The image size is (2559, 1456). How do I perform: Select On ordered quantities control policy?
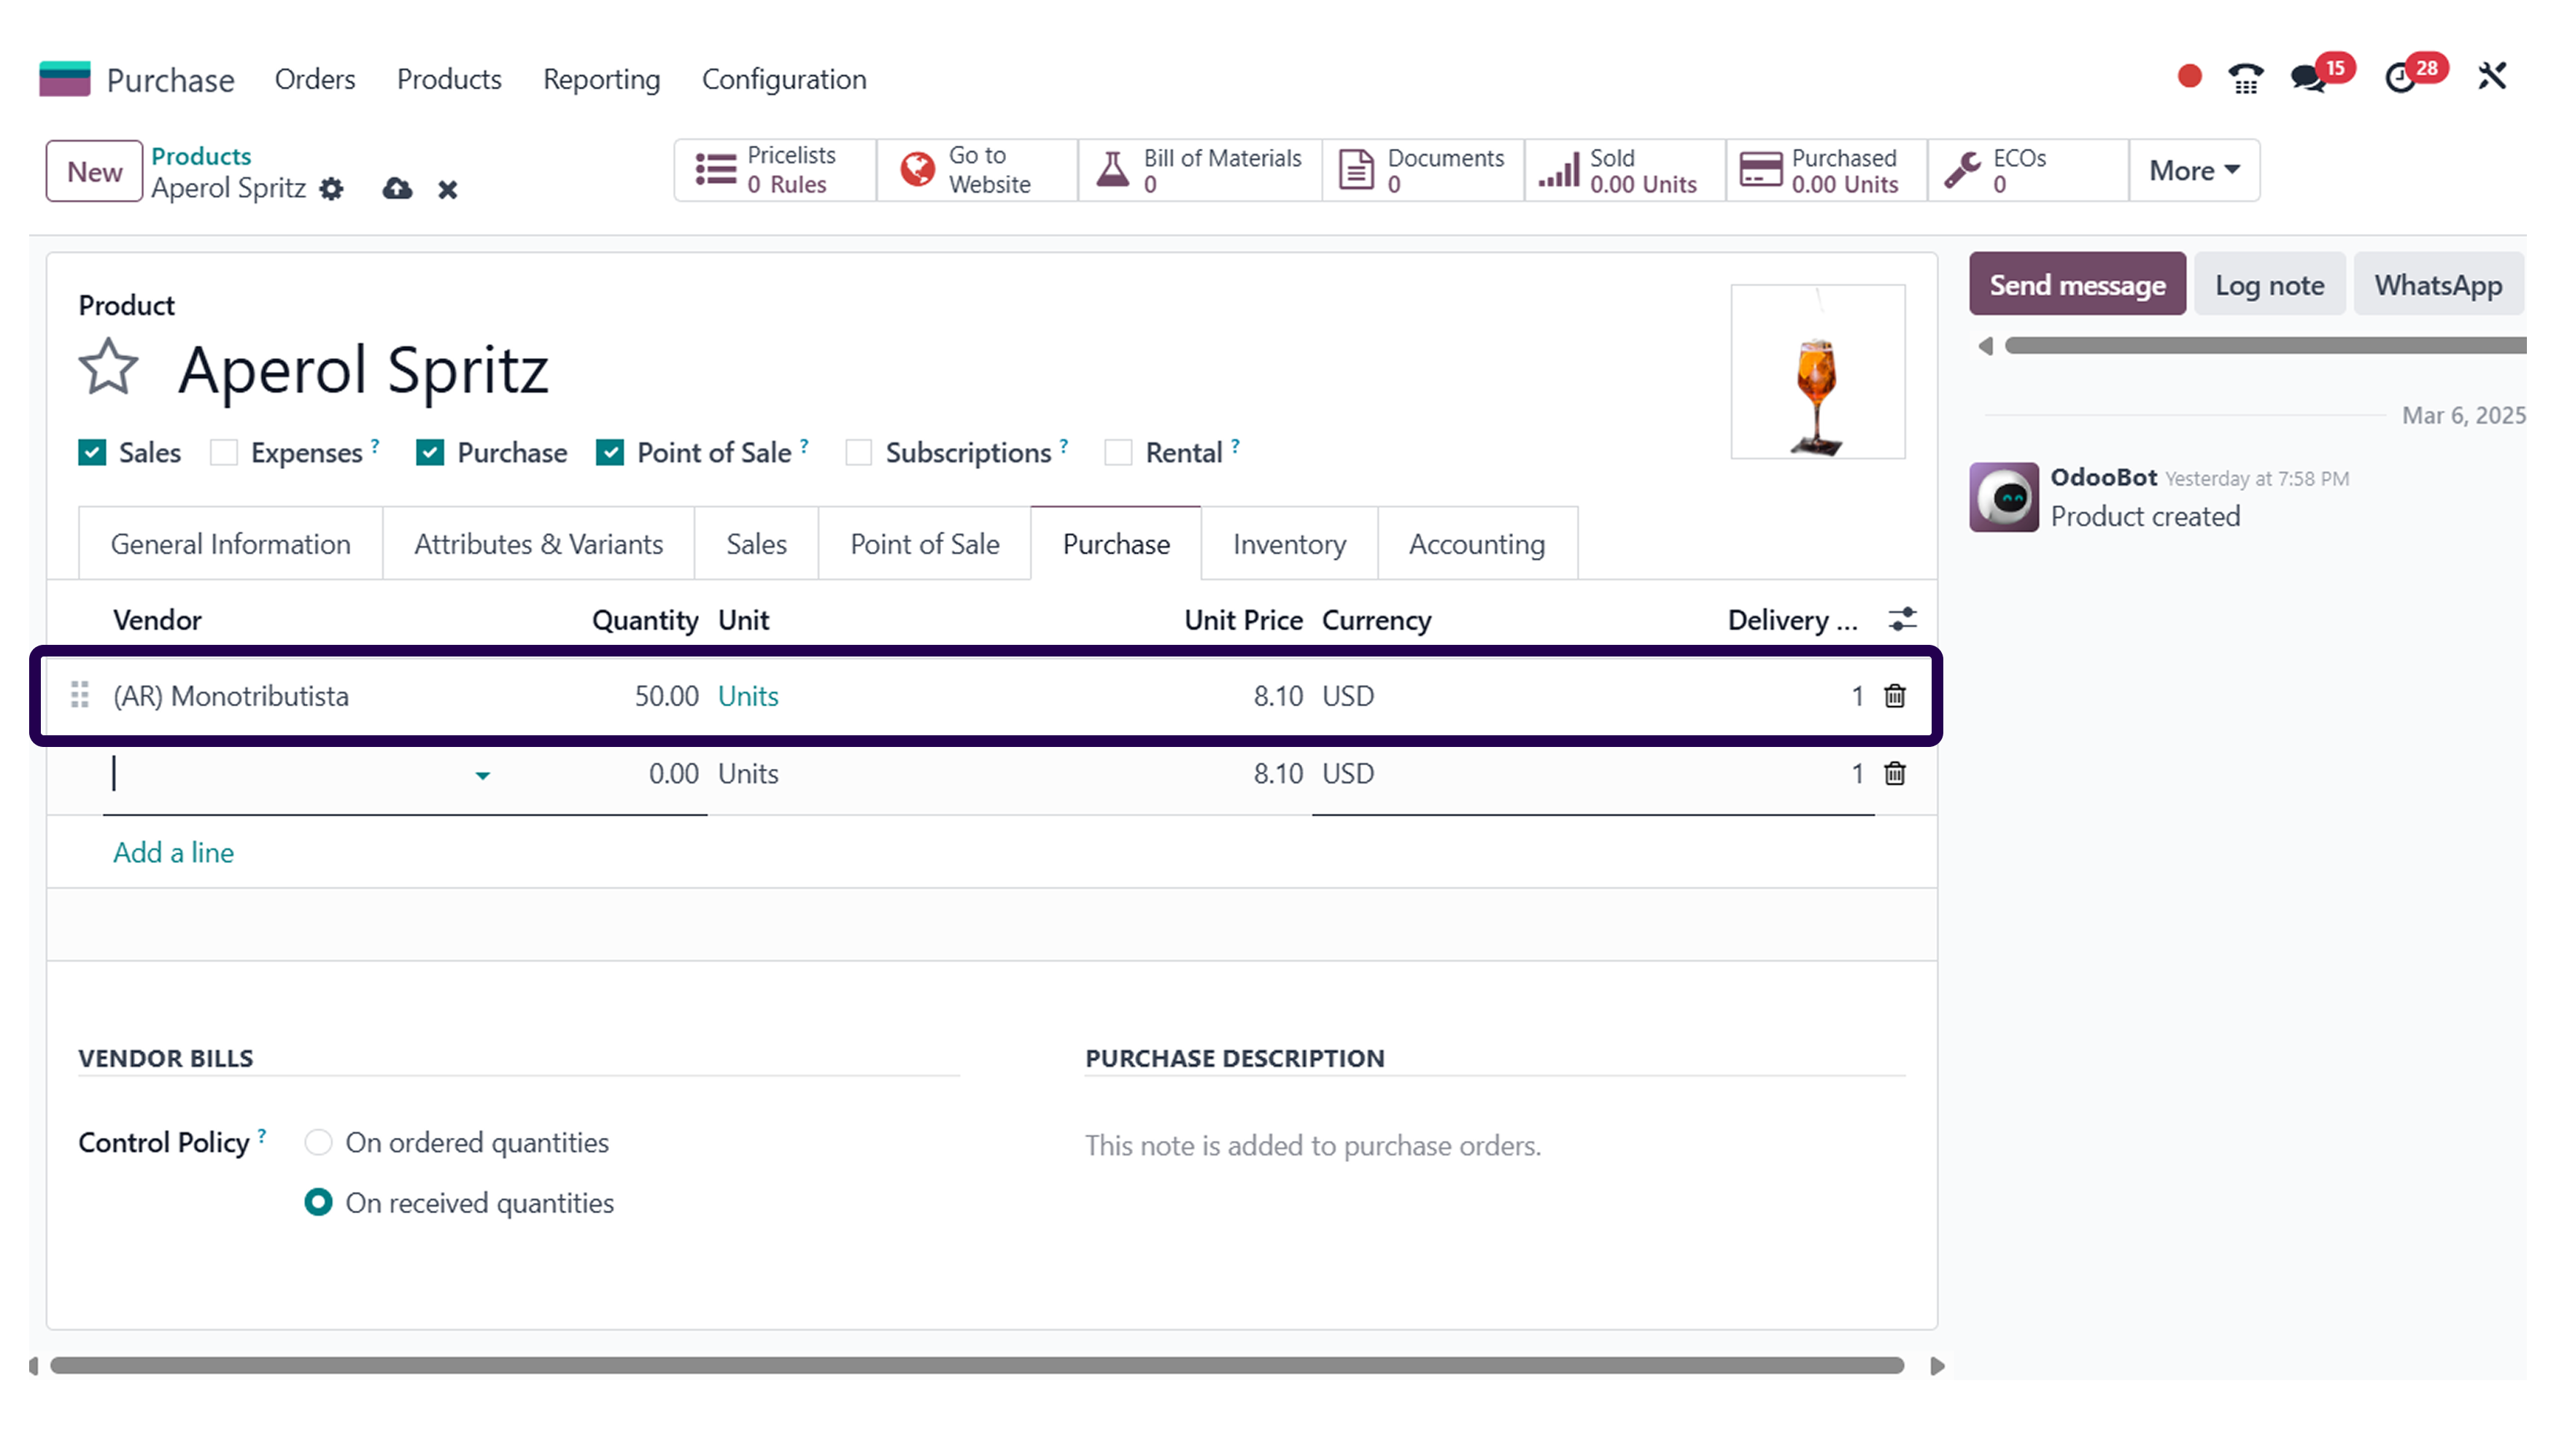point(318,1142)
